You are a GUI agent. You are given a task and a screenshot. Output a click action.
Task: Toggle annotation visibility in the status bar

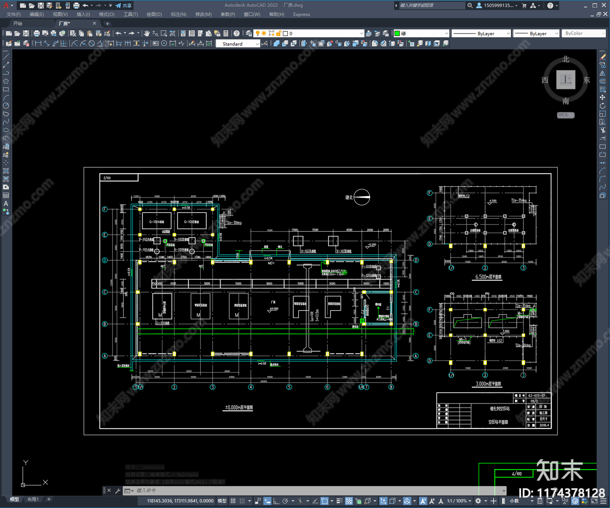coord(423,501)
